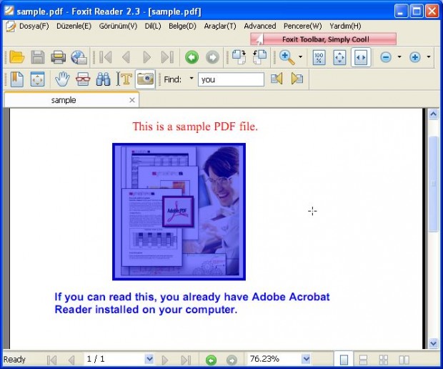The width and height of the screenshot is (443, 369).
Task: Open the Advanced menu
Action: (x=260, y=26)
